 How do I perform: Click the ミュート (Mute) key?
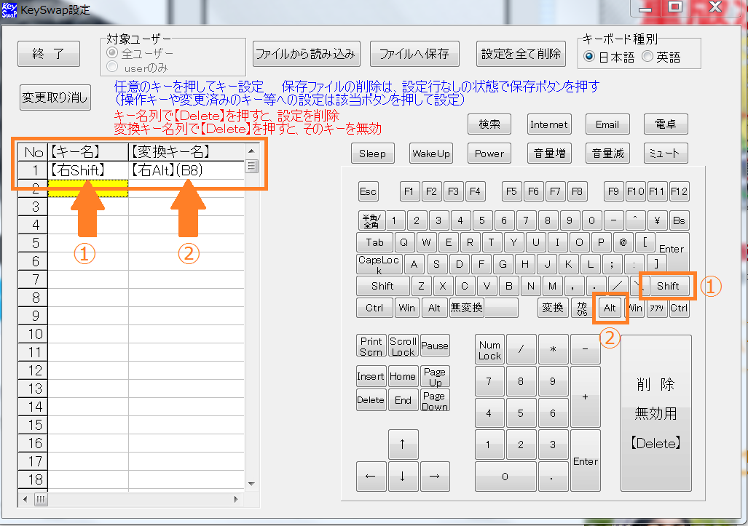pyautogui.click(x=666, y=154)
